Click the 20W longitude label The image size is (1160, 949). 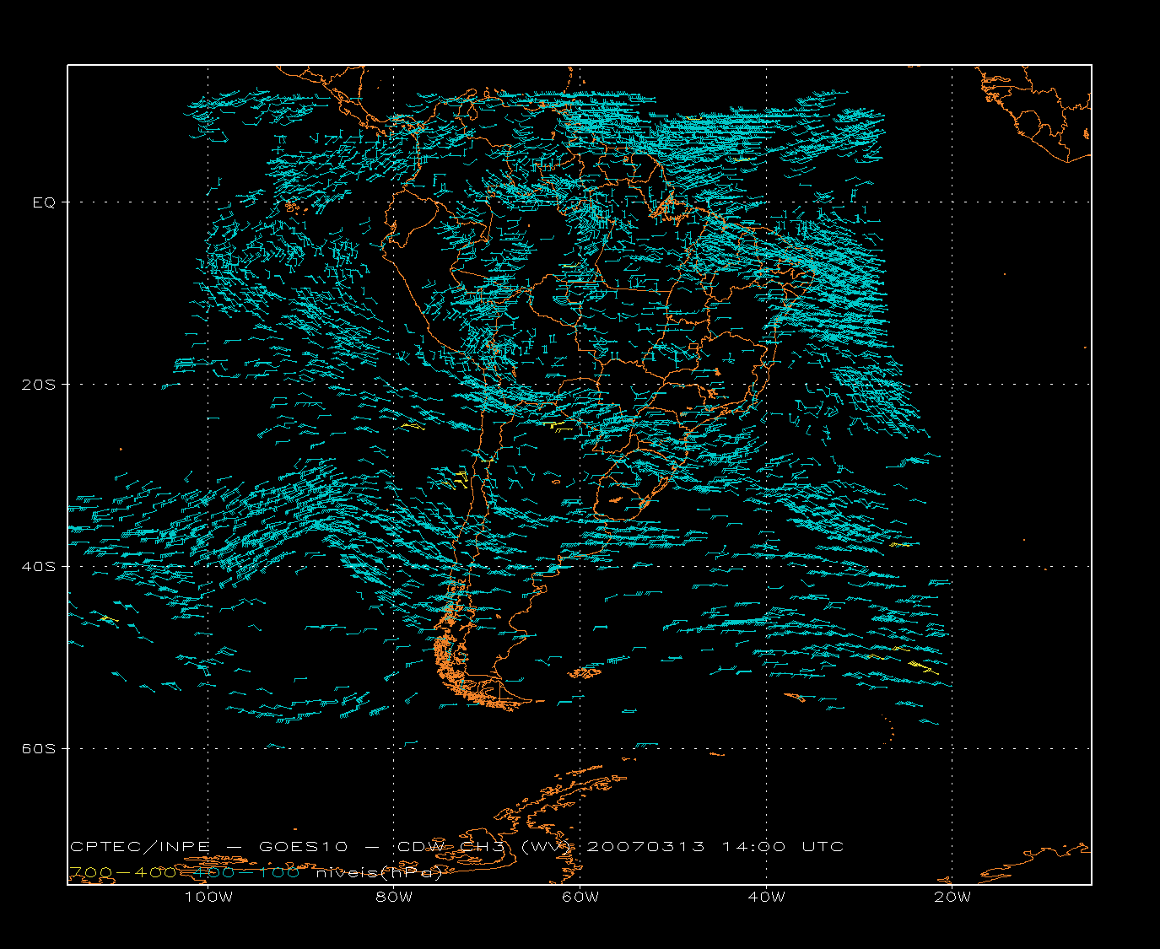[x=952, y=897]
